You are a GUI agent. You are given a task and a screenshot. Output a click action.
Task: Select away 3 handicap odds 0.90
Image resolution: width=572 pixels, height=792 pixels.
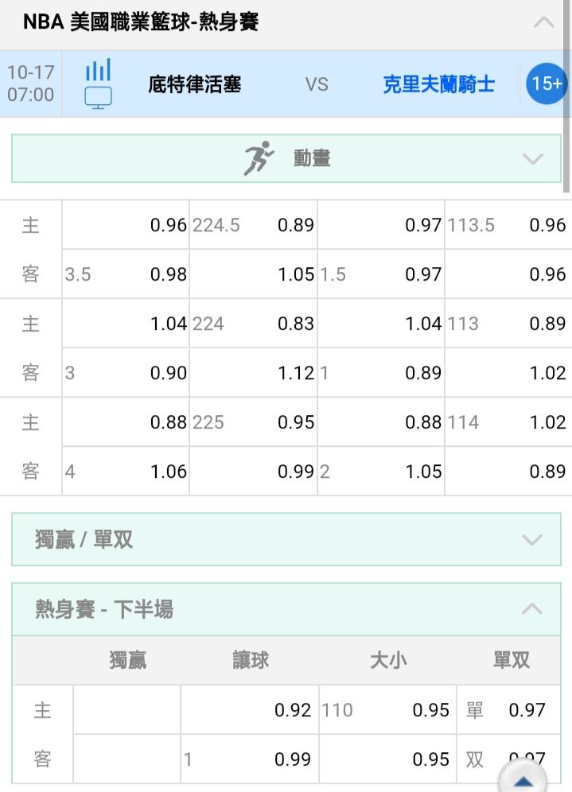126,373
